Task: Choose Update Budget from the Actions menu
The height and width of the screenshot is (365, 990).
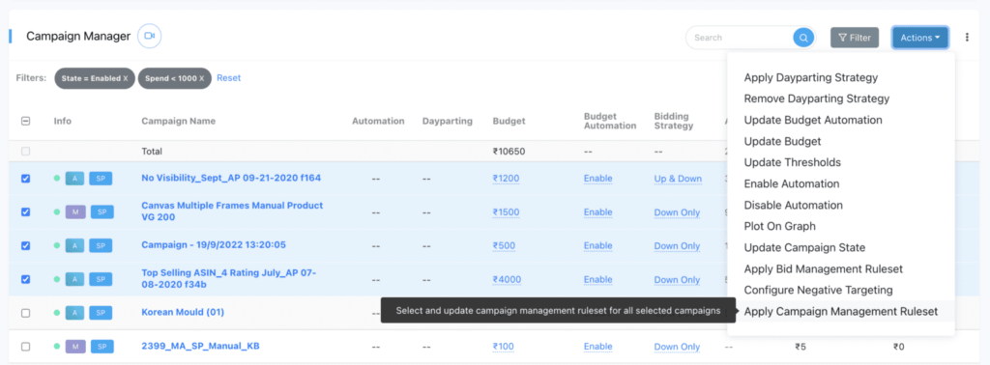Action: (x=782, y=141)
